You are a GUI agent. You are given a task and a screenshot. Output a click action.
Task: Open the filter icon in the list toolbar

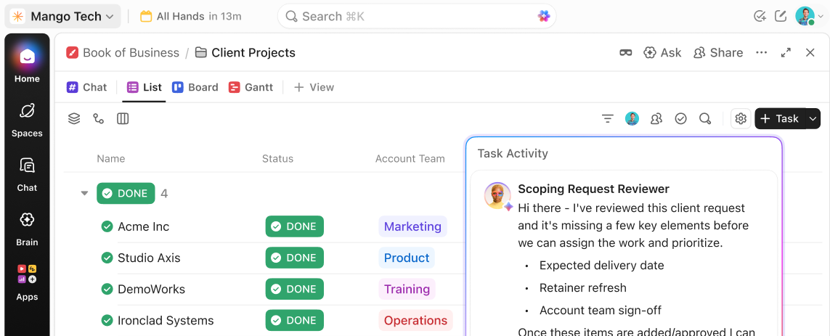pyautogui.click(x=608, y=118)
